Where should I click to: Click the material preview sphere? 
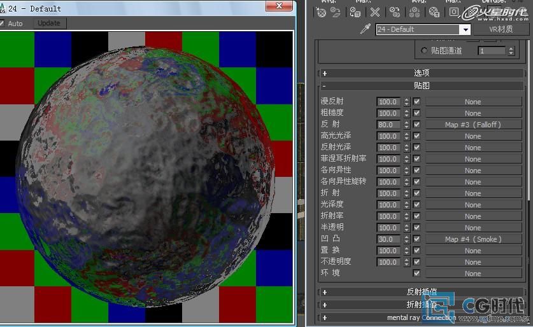(x=146, y=177)
